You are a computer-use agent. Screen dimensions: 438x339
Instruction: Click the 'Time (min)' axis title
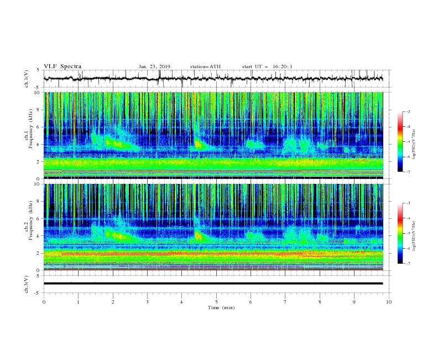tap(221, 307)
